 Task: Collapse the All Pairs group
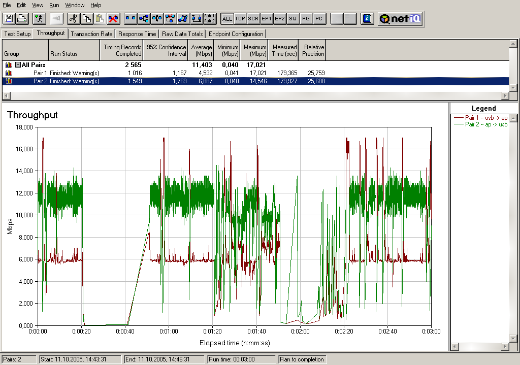[18, 65]
